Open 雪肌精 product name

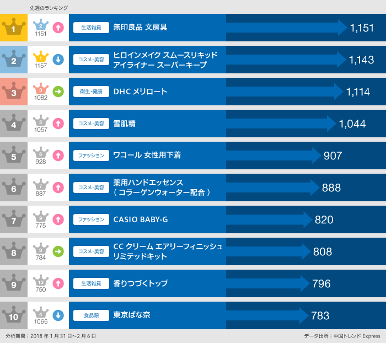click(125, 124)
